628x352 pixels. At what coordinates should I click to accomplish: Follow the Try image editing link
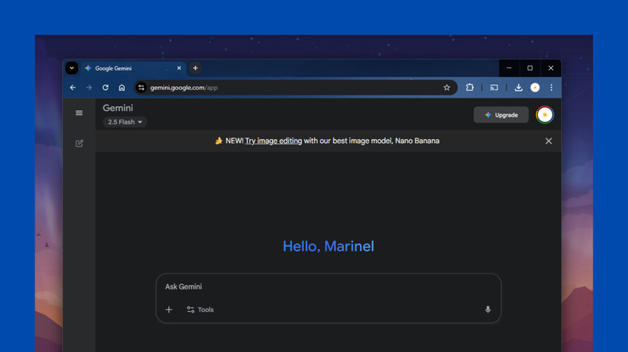[x=274, y=141]
